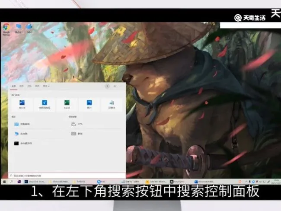Image resolution: width=281 pixels, height=211 pixels.
Task: Switch to the 全部 search tab
Action: pos(14,86)
